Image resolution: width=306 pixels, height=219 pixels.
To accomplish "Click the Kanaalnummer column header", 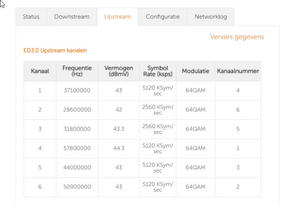I will click(x=238, y=71).
